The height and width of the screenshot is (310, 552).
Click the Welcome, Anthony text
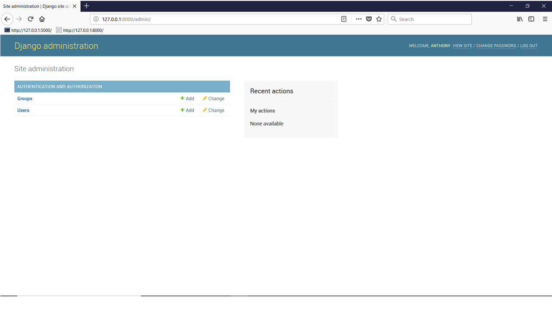[430, 46]
